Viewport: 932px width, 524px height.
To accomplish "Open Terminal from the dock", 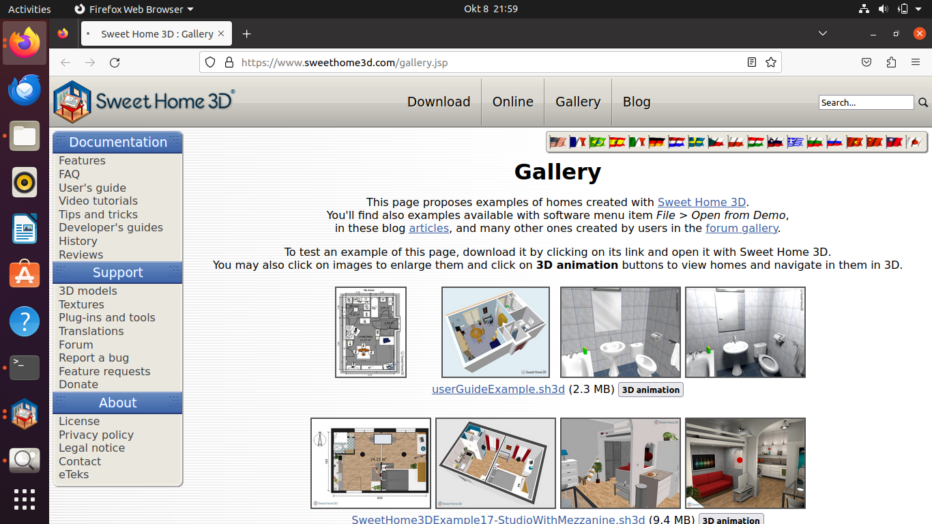I will (25, 368).
